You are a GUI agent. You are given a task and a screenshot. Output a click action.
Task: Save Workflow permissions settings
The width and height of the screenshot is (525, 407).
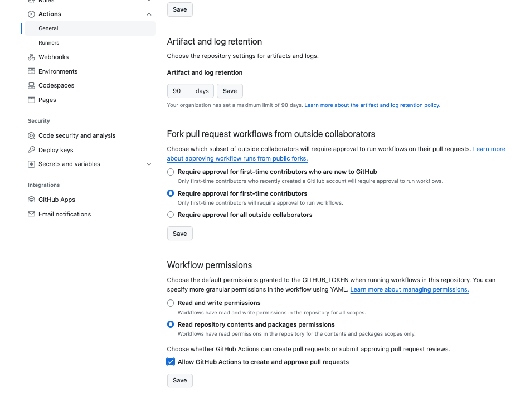[179, 380]
